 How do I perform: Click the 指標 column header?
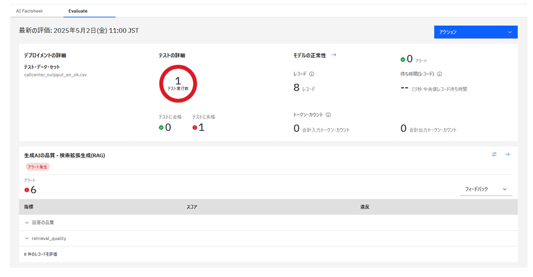pos(29,207)
